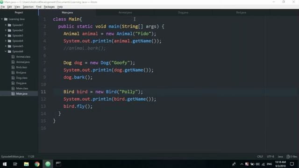Viewport: 299px width, 168px height.
Task: Open Animal.java from the tree
Action: [x=23, y=62]
